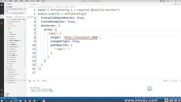Open the Manage gear in activity bar

2,94
